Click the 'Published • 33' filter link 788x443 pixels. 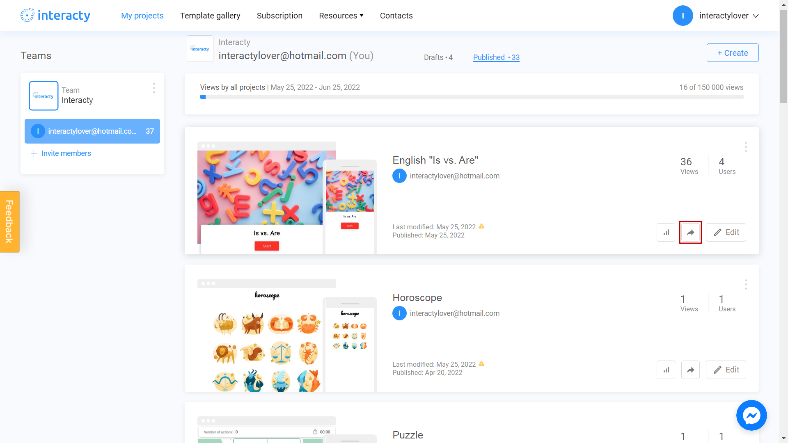coord(496,57)
